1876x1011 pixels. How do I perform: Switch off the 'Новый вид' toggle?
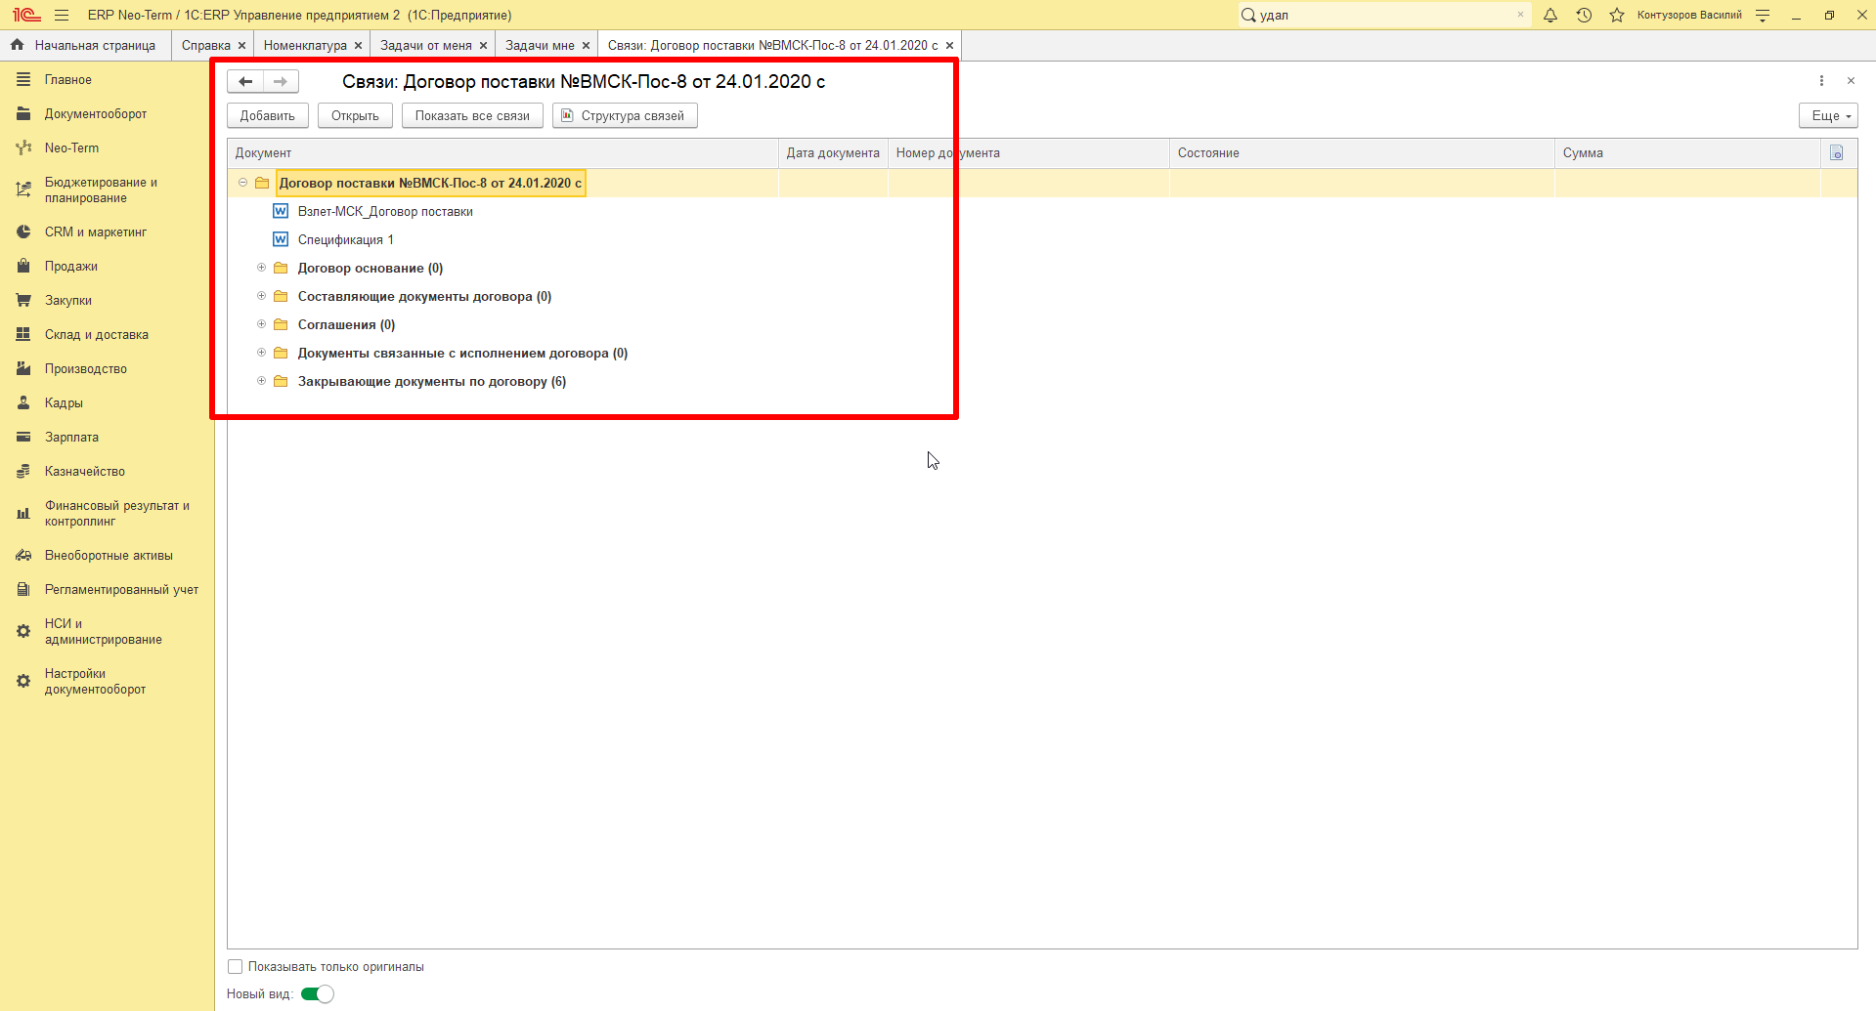317,993
